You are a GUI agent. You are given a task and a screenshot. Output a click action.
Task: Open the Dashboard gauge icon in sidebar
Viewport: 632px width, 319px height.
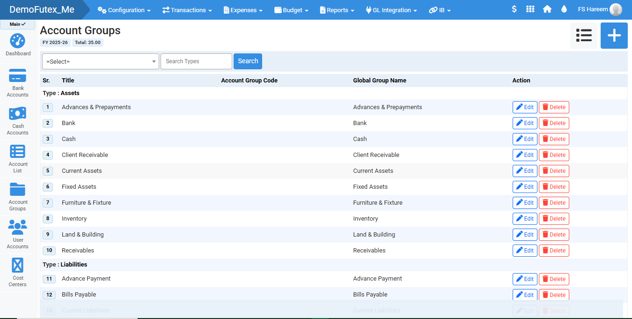[18, 41]
